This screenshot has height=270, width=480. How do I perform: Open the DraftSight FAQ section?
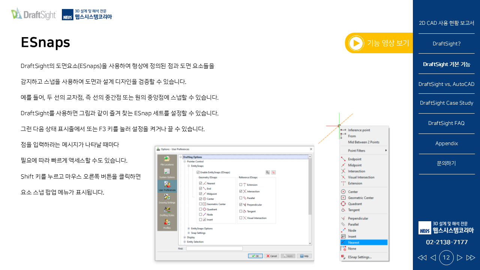(446, 123)
